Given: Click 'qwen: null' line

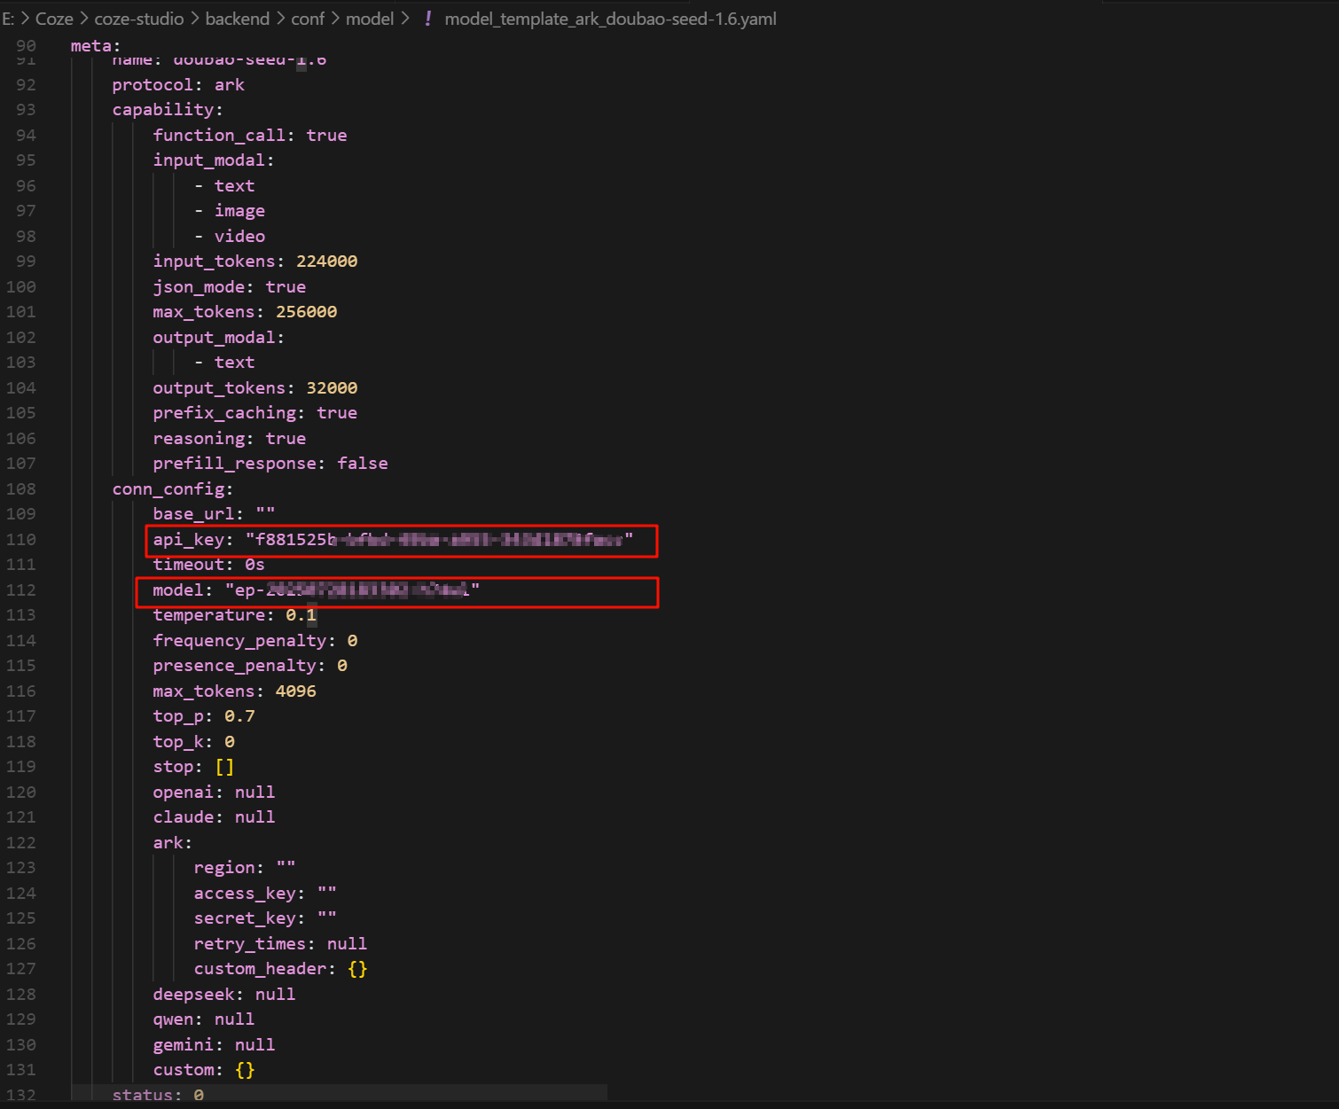Looking at the screenshot, I should 204,1019.
